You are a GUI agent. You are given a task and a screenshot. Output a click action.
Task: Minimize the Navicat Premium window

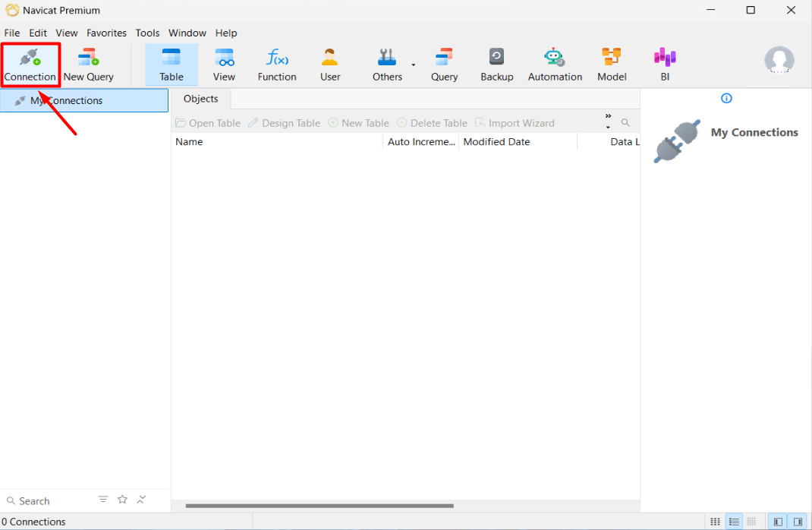710,10
